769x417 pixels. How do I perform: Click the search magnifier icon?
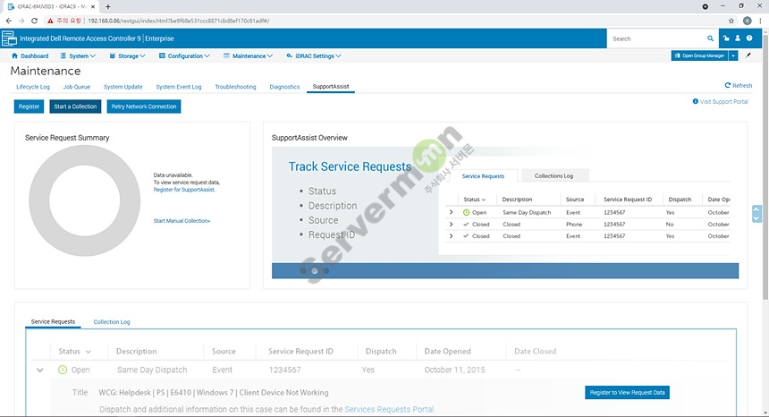tap(710, 38)
